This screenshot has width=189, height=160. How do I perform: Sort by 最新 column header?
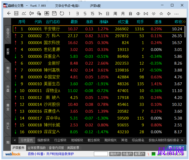74,22
